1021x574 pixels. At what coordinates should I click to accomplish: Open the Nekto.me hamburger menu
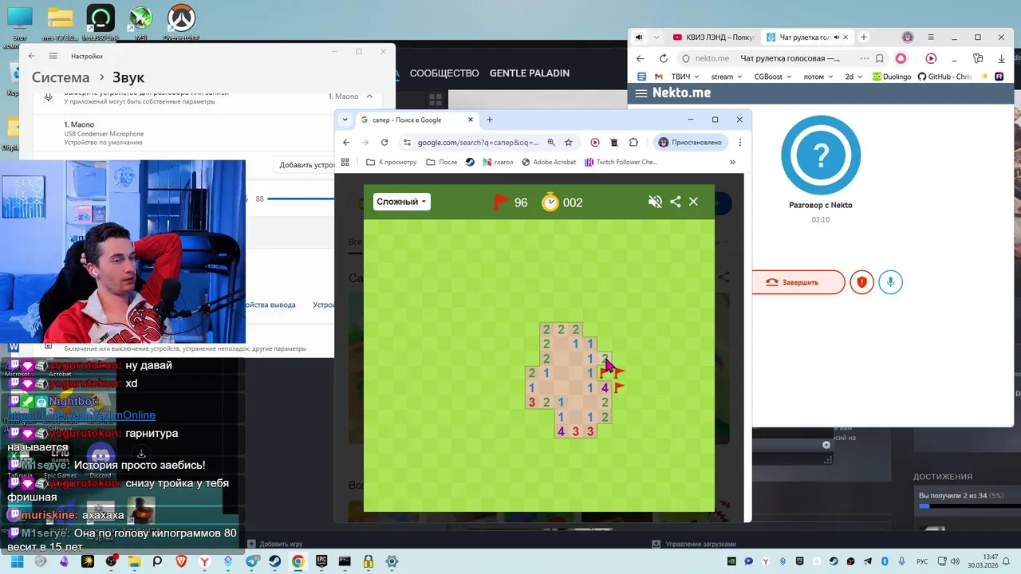click(x=641, y=93)
